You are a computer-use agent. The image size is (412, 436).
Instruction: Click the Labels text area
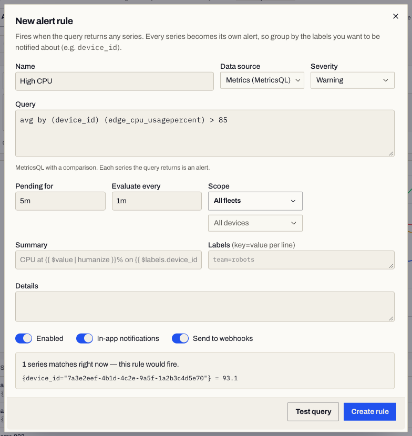(x=301, y=259)
